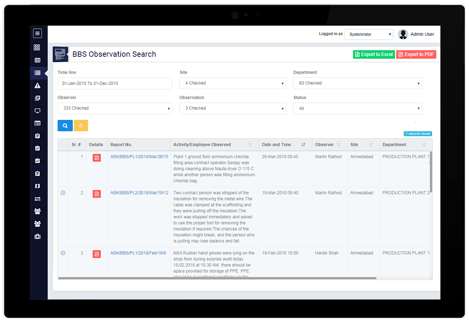Sort by Date and Time column header
This screenshot has width=469, height=322.
click(276, 145)
